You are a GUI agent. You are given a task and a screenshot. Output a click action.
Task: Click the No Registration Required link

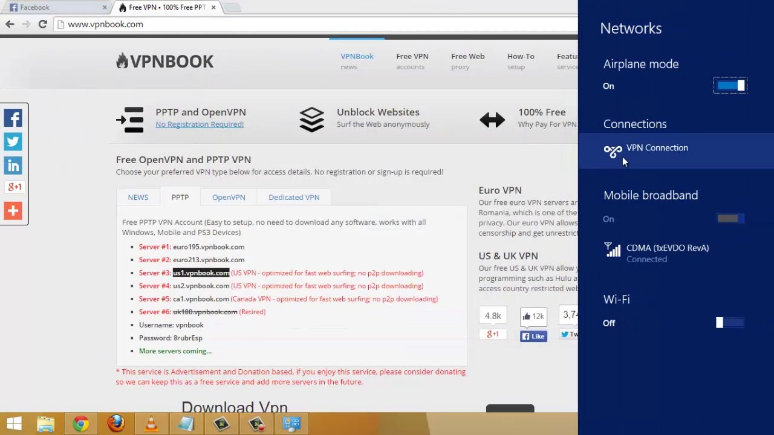(200, 124)
